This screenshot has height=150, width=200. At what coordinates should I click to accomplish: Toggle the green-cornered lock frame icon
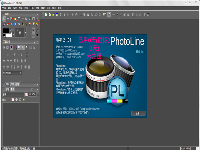20,99
